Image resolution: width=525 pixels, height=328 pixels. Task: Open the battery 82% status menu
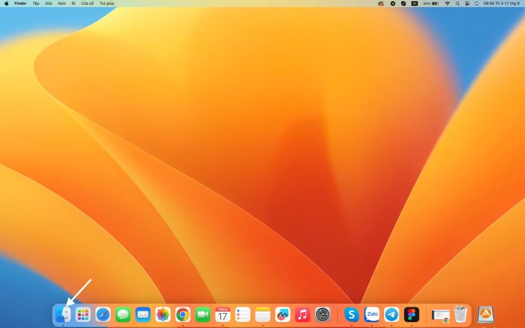click(x=431, y=4)
